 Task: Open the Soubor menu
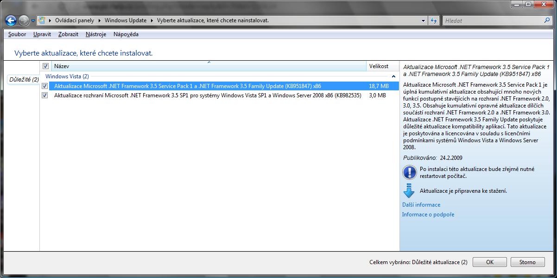(x=17, y=34)
